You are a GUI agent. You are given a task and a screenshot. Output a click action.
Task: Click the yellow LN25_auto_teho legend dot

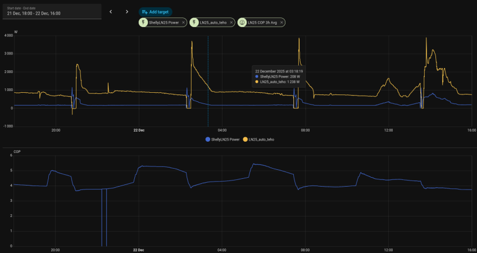tap(245, 139)
